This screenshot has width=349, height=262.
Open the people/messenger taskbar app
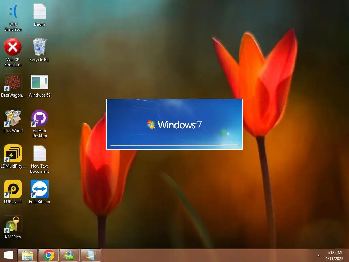coord(69,255)
